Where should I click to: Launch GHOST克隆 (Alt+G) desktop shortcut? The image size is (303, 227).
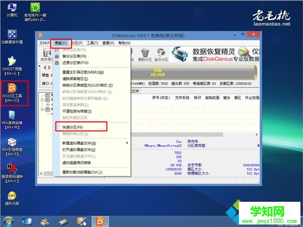pyautogui.click(x=12, y=66)
